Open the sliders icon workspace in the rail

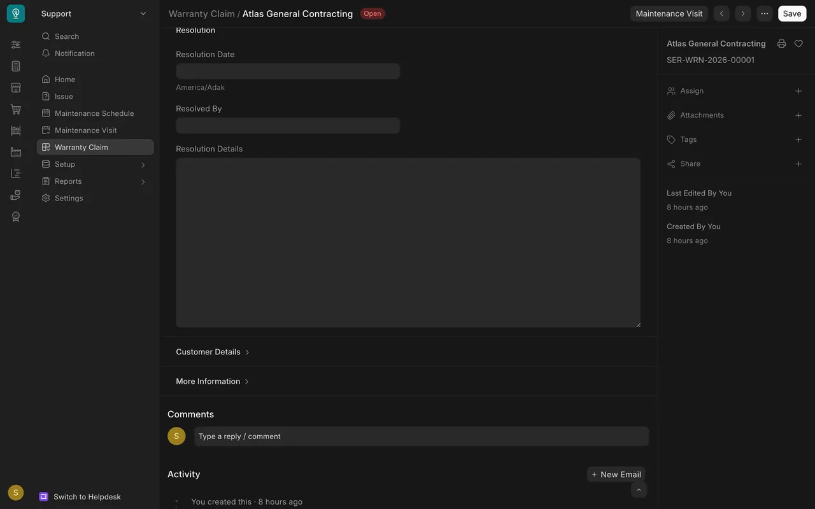pos(16,45)
